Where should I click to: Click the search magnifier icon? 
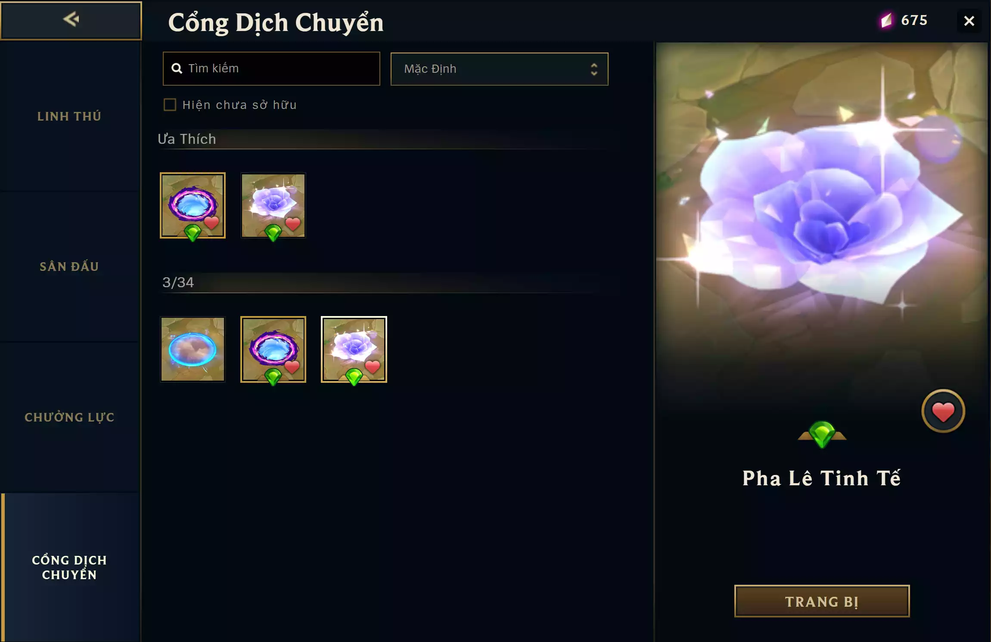pos(177,68)
